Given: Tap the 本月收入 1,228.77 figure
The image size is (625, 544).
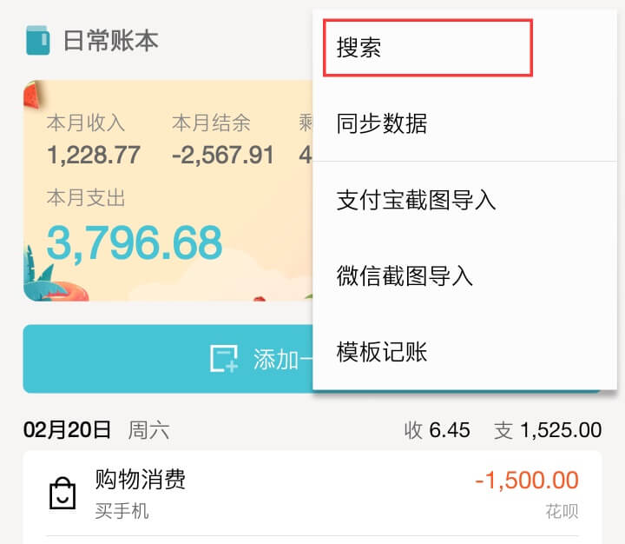Looking at the screenshot, I should tap(93, 139).
